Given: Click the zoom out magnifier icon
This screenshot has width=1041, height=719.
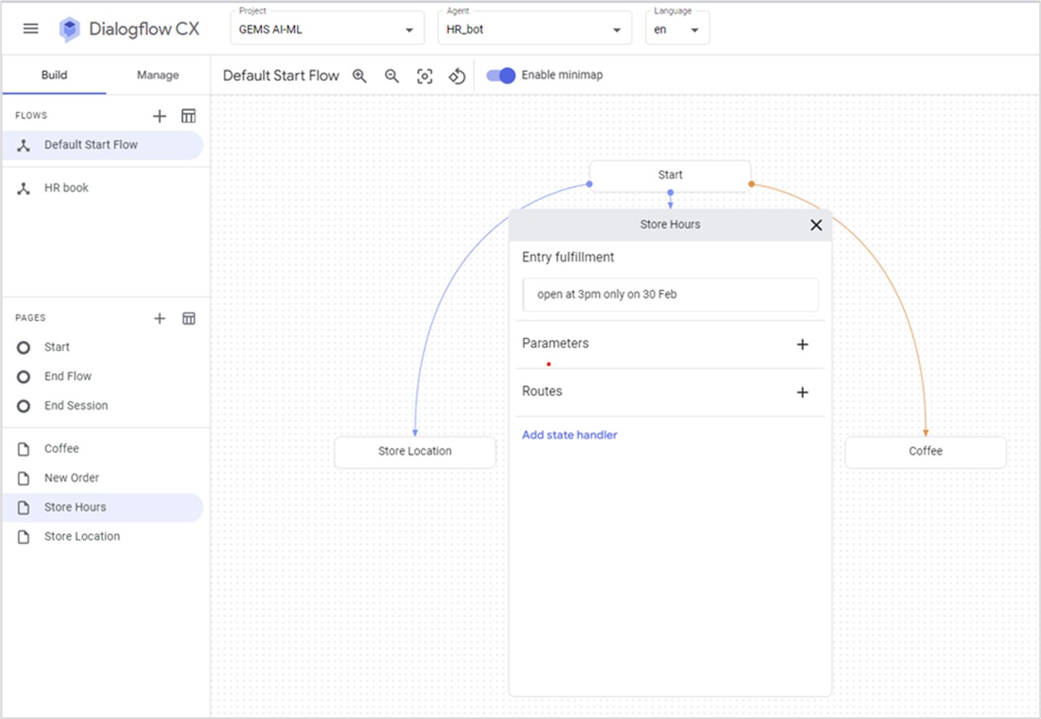Looking at the screenshot, I should [x=392, y=75].
